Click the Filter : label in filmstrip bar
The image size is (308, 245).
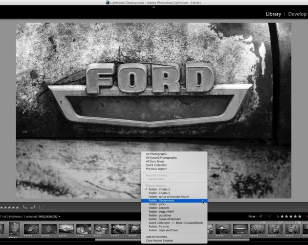252,217
